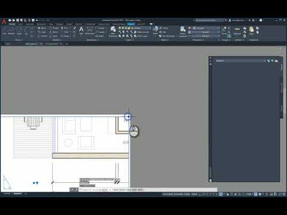The height and width of the screenshot is (215, 287).
Task: Click the viewport maximize control at top right
Action: pos(281,49)
